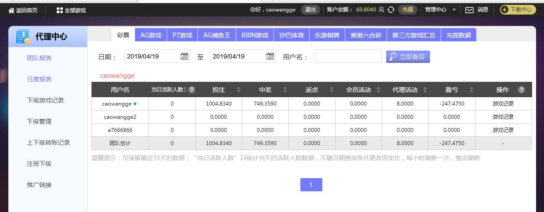Switch to the 乐游棋牌 tab

point(327,35)
